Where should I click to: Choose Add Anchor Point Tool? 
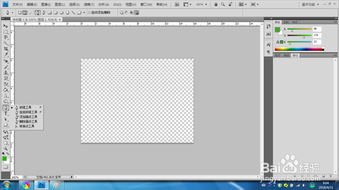(26, 117)
